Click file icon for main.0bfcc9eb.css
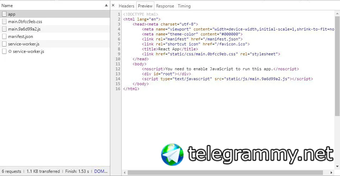Image resolution: width=340 pixels, height=176 pixels. (x=4, y=22)
